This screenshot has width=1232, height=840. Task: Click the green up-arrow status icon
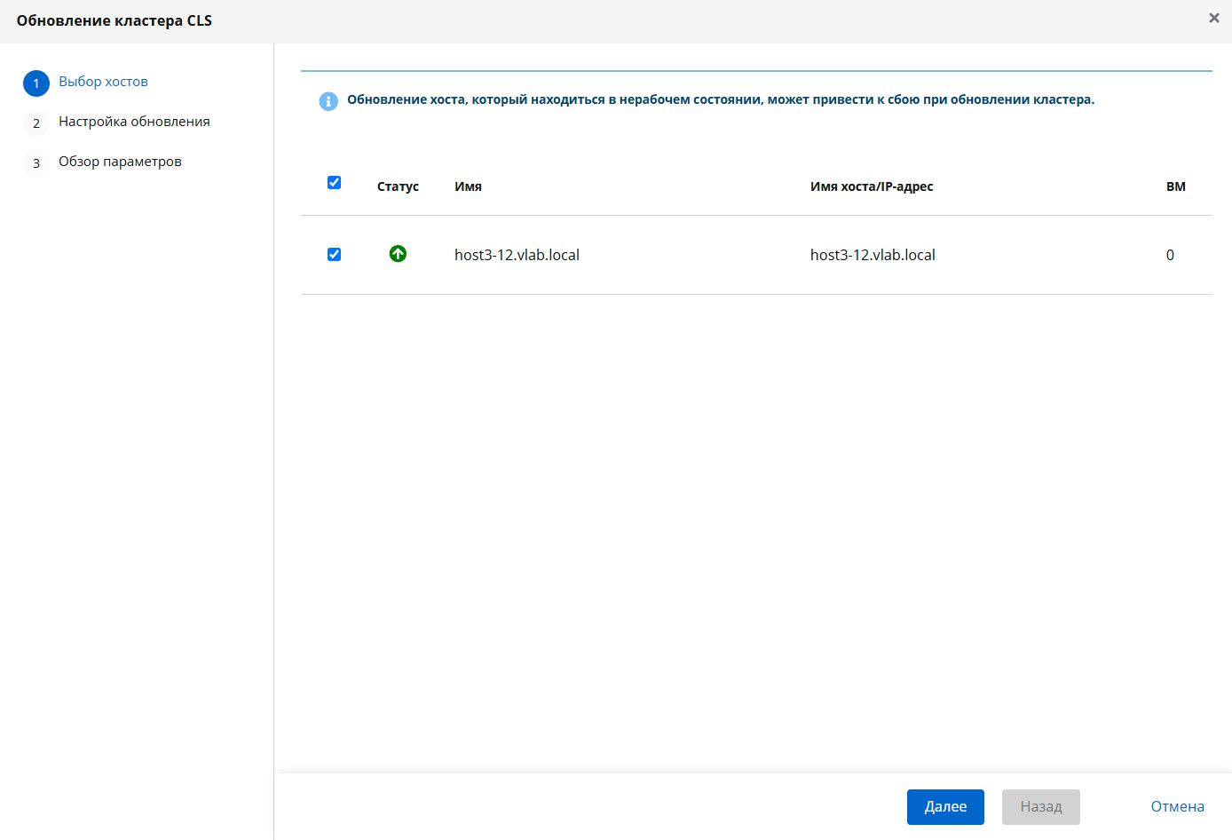pyautogui.click(x=398, y=254)
